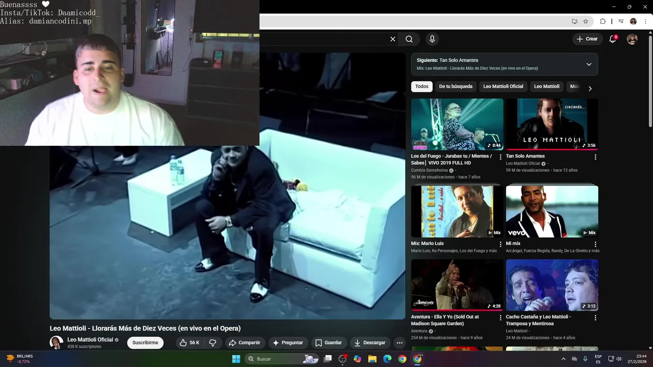Open Aventura Ella Y Yo thumbnail
Screen dimensions: 653x367
coord(457,285)
